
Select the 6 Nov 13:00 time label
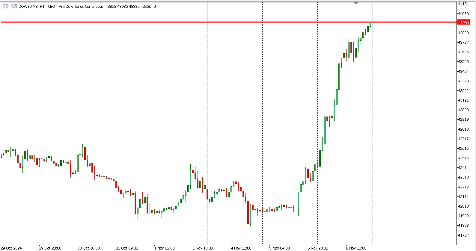point(356,248)
